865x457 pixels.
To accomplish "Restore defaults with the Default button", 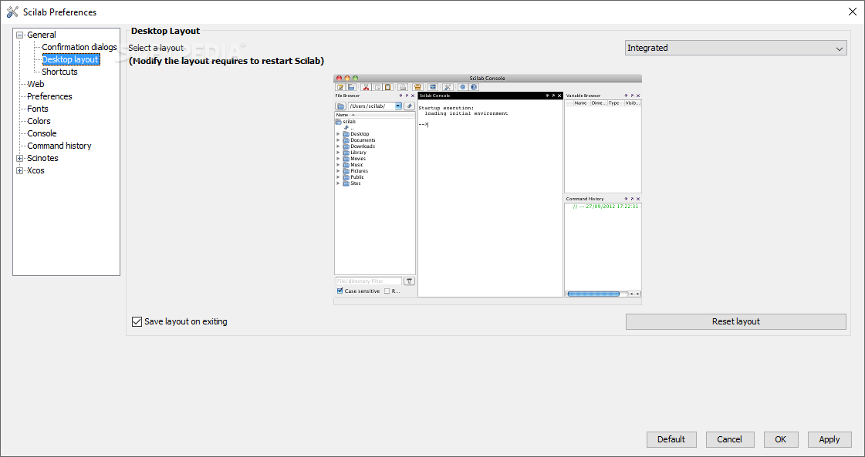I will coord(671,439).
